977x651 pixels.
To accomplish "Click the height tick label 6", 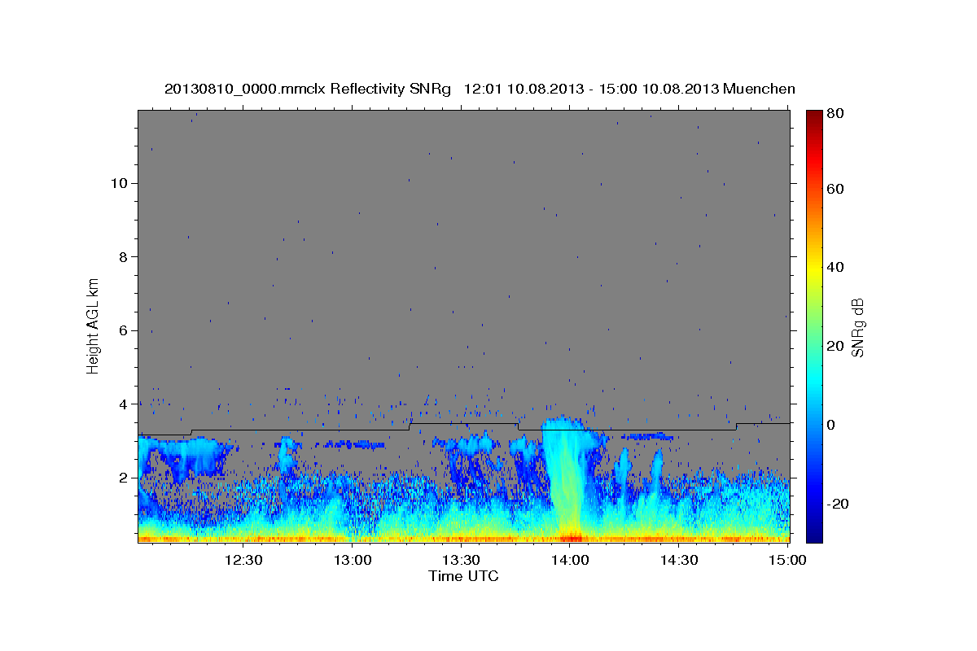I will pos(125,330).
